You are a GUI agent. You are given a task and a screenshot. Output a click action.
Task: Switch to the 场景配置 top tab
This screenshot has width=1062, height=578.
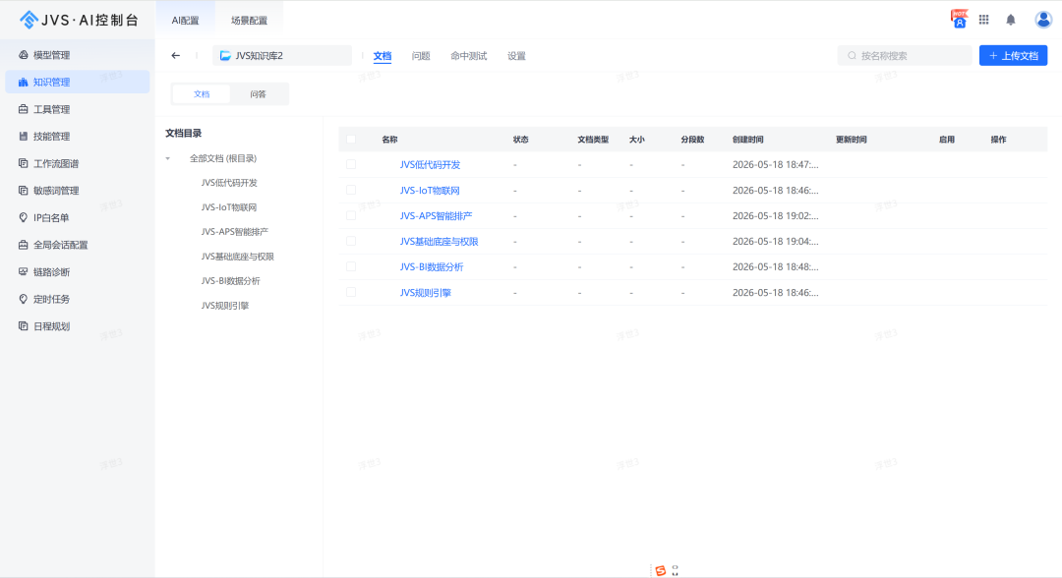click(x=249, y=21)
